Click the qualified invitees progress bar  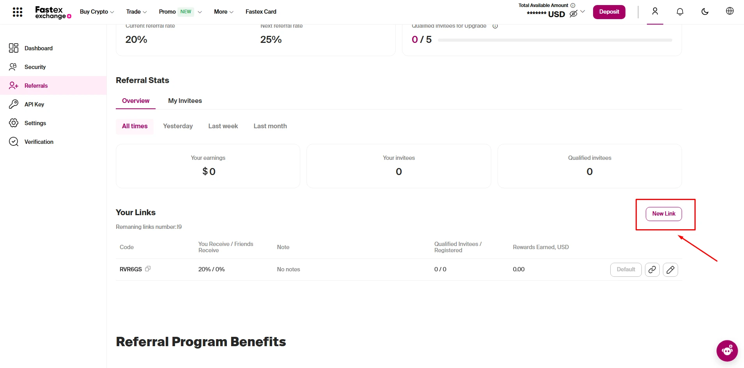click(x=554, y=40)
